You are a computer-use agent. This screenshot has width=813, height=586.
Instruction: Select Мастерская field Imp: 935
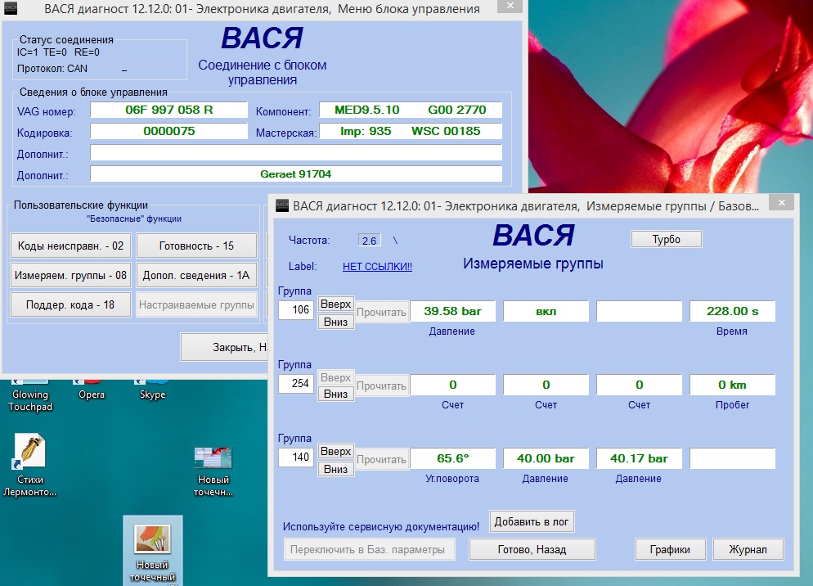coord(411,131)
